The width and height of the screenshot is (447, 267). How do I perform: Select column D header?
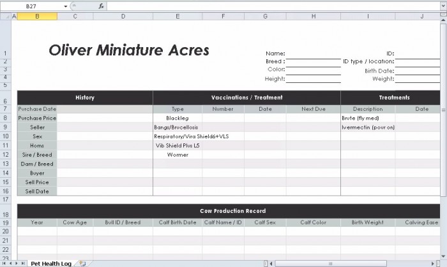[x=123, y=16]
